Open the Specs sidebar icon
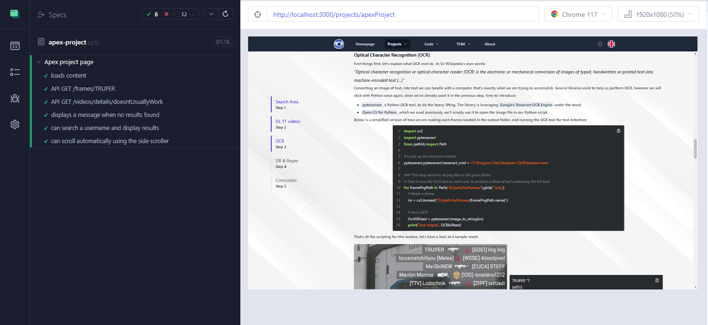The image size is (708, 325). tap(14, 46)
